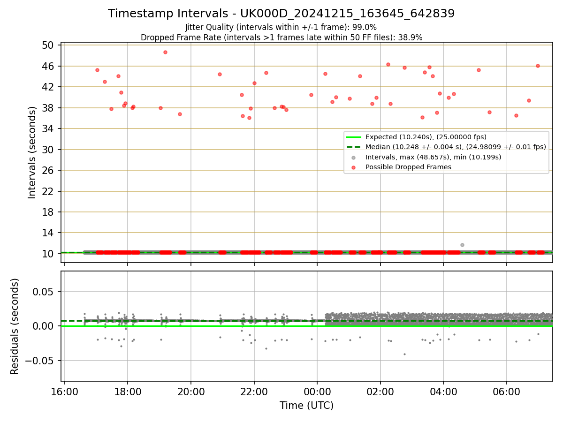This screenshot has height=422, width=563.
Task: Click the x-axis tick label '02:00'
Action: 380,391
